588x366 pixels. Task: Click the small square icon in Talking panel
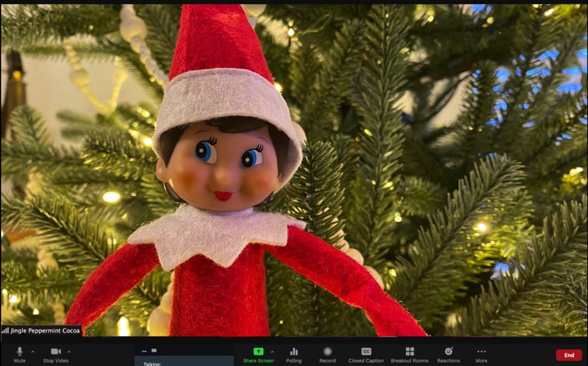point(154,351)
